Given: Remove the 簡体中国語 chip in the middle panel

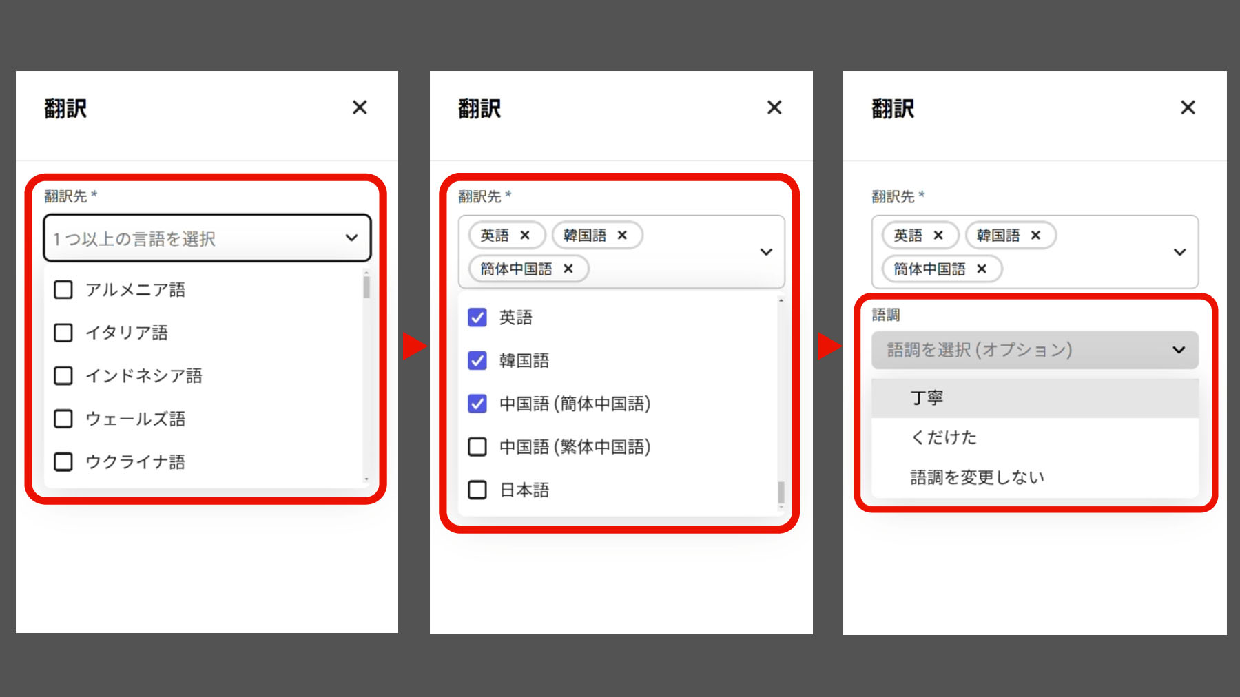Looking at the screenshot, I should click(568, 269).
